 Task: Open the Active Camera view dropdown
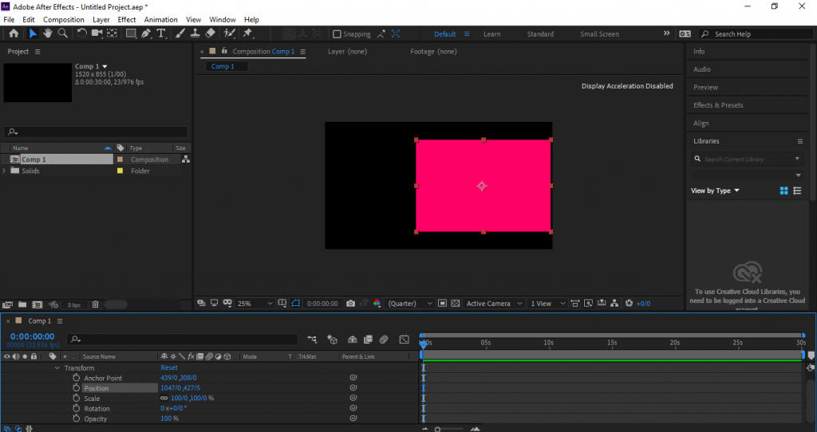pos(494,304)
